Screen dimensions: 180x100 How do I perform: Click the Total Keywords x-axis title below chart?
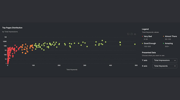72,70
